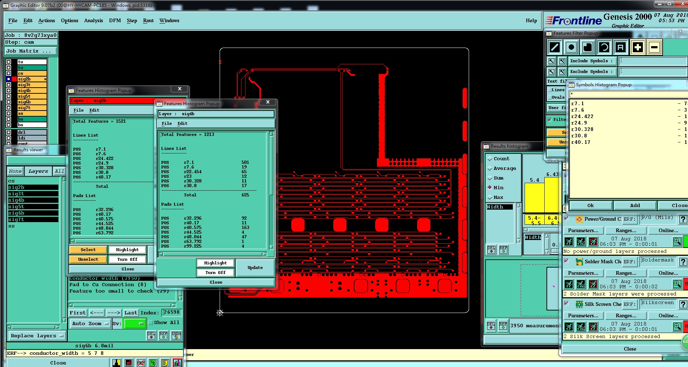The width and height of the screenshot is (688, 367).
Task: Uncheck the Power/Ground check checkbox
Action: click(567, 219)
